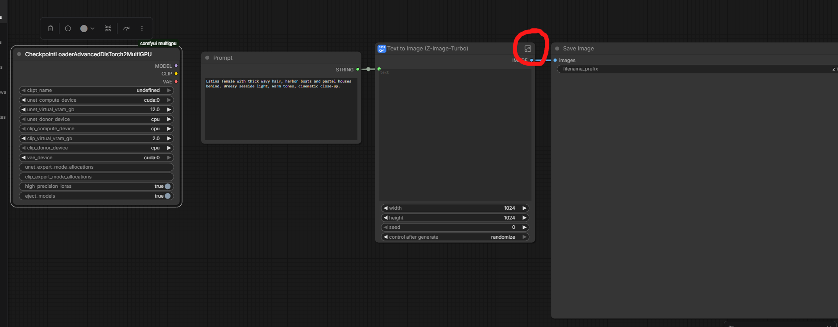Screen dimensions: 838x327
Task: Click the CLIP output slot dot
Action: tap(176, 74)
